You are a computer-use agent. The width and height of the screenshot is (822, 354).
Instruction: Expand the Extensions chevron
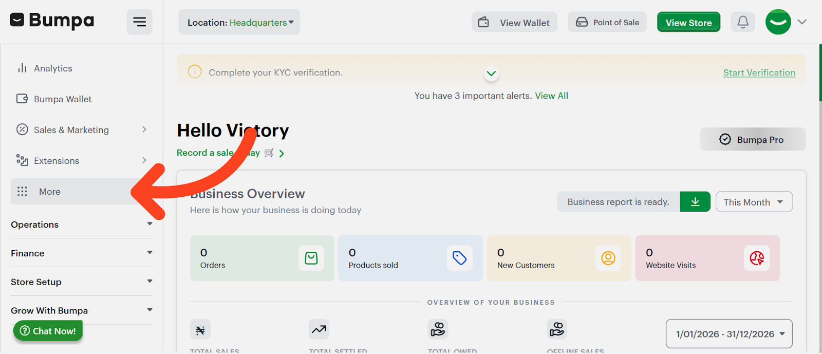[144, 160]
